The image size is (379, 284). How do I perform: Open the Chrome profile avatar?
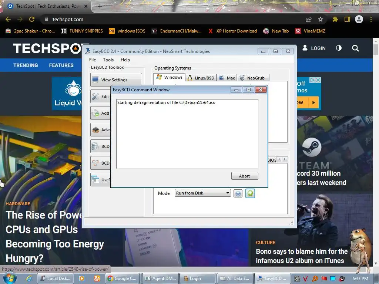(x=359, y=19)
